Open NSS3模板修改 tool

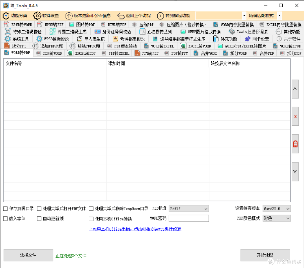coord(53,39)
